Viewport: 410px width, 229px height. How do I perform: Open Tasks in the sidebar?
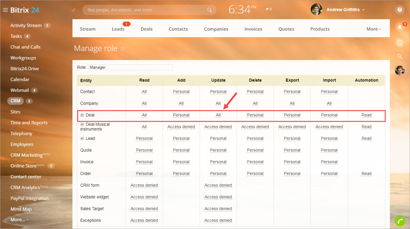pyautogui.click(x=16, y=36)
